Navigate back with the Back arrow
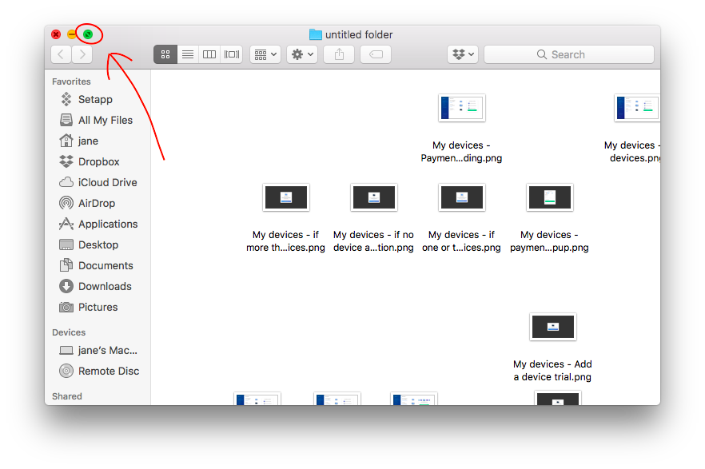This screenshot has height=469, width=705. pos(61,54)
